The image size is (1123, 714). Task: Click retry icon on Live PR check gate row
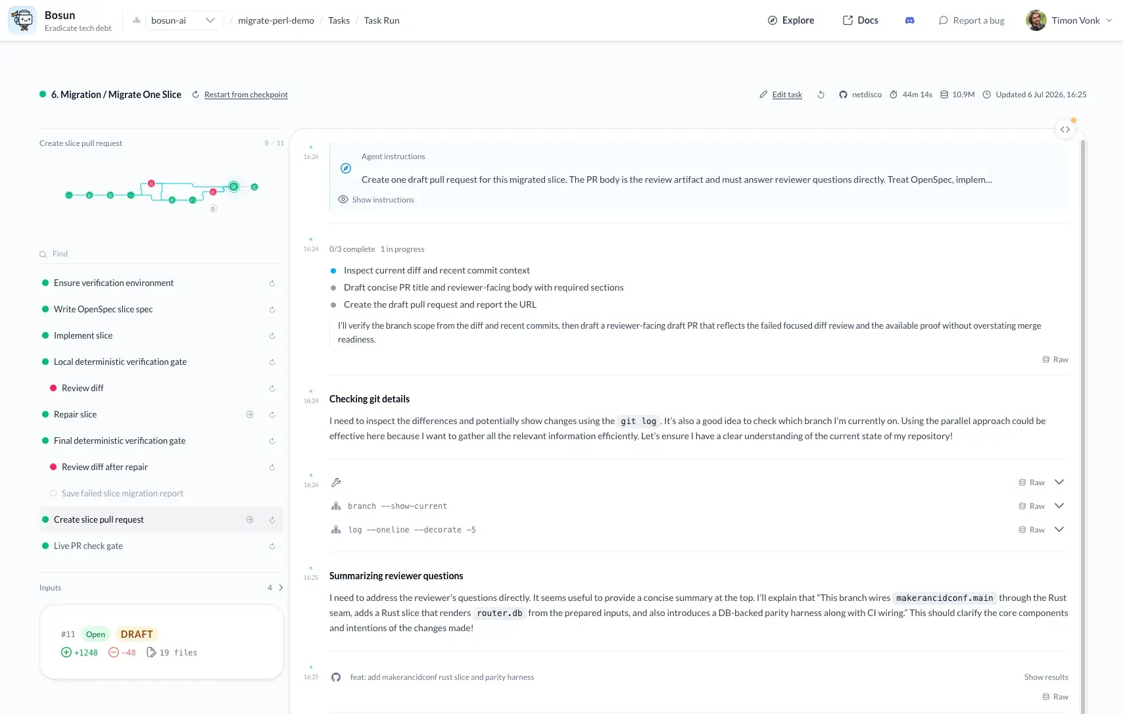(x=272, y=546)
